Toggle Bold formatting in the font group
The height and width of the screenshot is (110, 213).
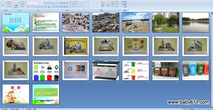pos(28,7)
